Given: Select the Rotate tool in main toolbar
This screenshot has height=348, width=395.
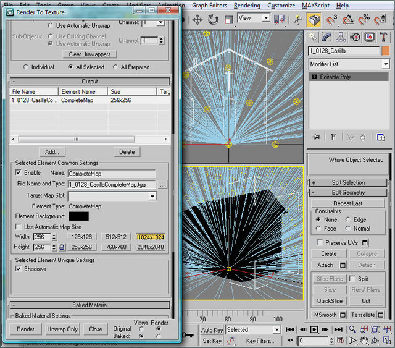Looking at the screenshot, I should click(214, 19).
